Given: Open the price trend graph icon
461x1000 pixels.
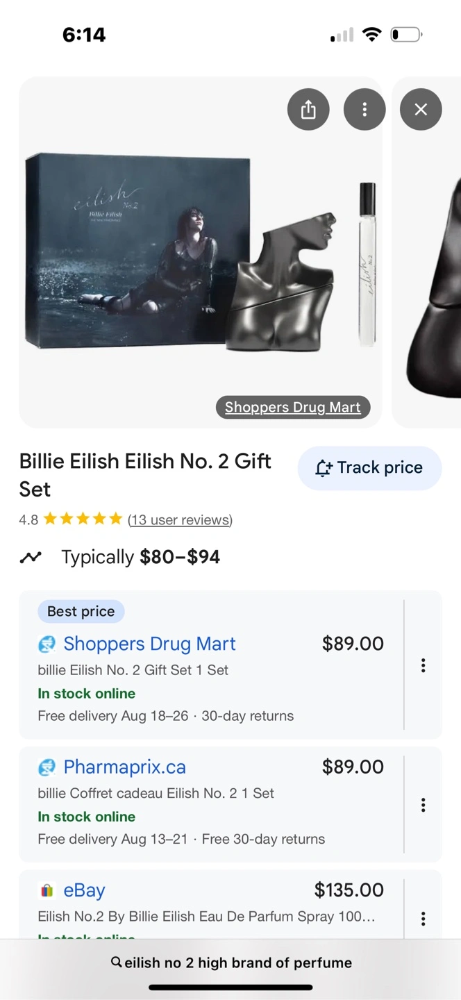Looking at the screenshot, I should tap(31, 557).
